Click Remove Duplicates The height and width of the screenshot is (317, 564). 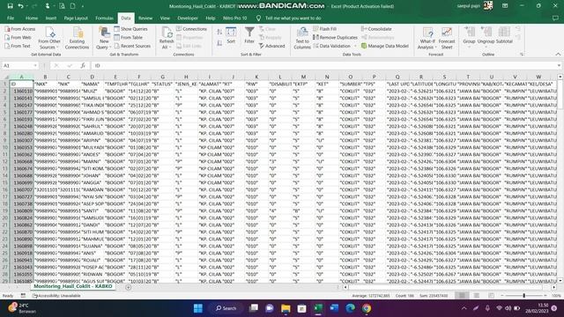tap(335, 37)
